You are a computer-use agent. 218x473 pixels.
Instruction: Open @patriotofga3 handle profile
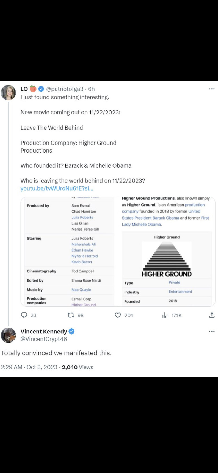coord(65,89)
